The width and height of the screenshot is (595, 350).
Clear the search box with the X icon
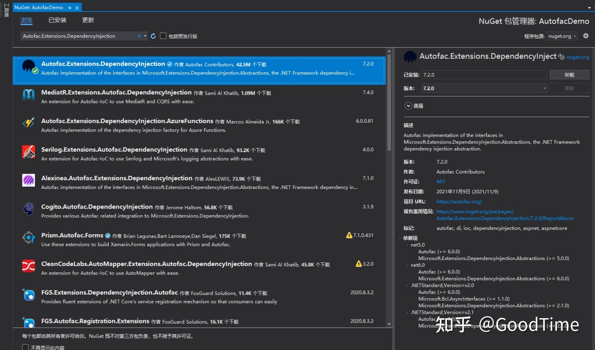[x=139, y=36]
